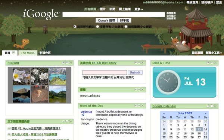The height and width of the screenshot is (140, 224).
Task: Click the dictionary word input field
Action: point(105,72)
